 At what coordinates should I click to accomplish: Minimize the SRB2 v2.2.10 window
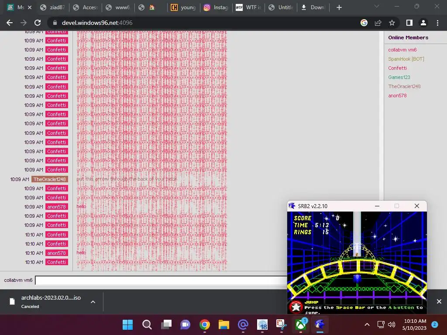(x=377, y=206)
